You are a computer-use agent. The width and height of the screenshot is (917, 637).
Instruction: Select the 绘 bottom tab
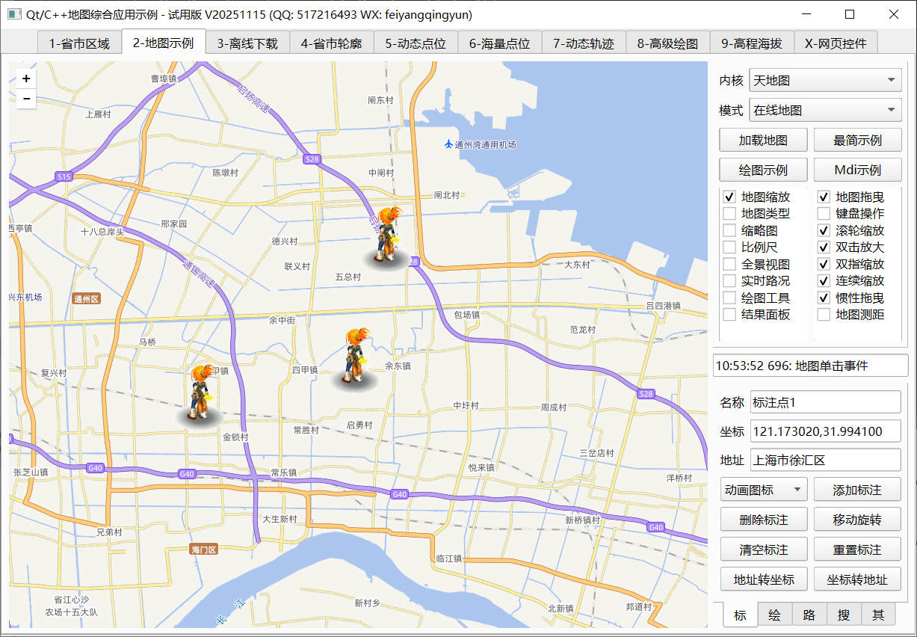click(775, 615)
